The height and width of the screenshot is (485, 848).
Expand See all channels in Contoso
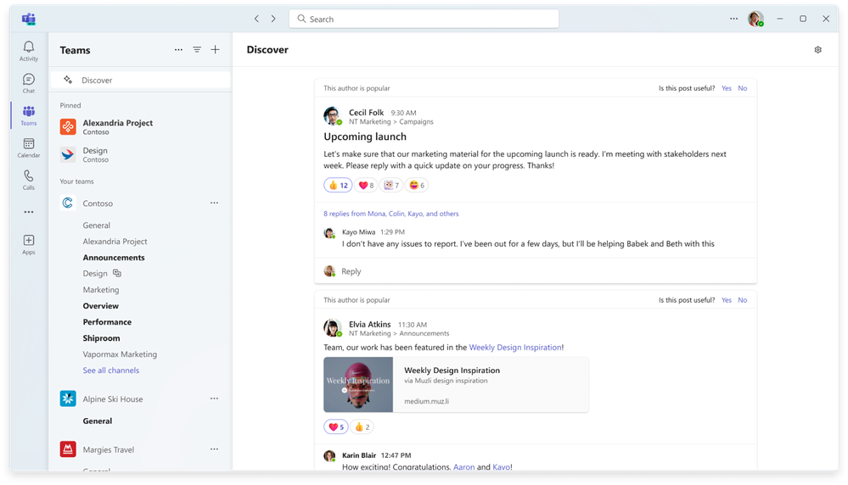click(x=111, y=370)
